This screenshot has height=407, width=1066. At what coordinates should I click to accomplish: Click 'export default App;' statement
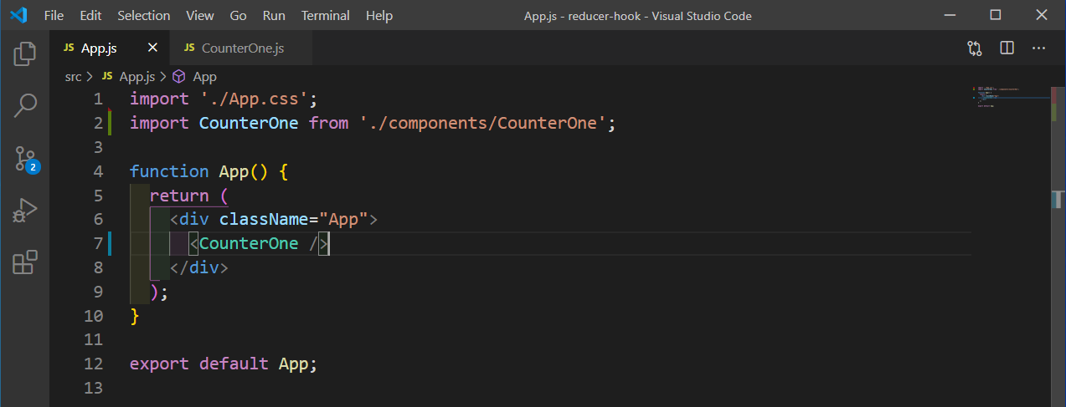[224, 364]
